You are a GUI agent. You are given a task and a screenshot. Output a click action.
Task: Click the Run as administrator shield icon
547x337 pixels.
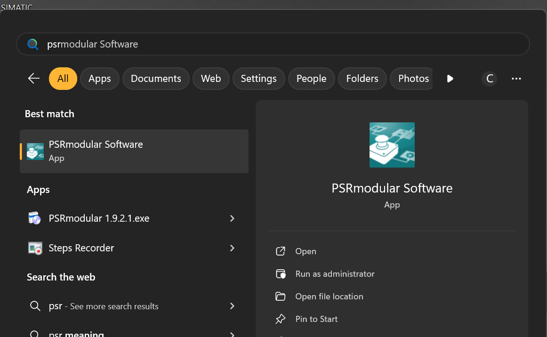tap(281, 274)
